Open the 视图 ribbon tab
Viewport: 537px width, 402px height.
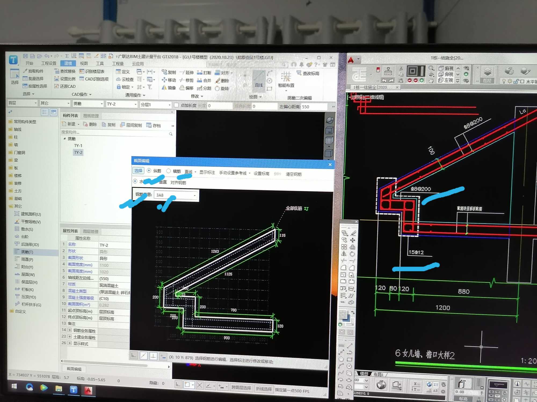[84, 63]
